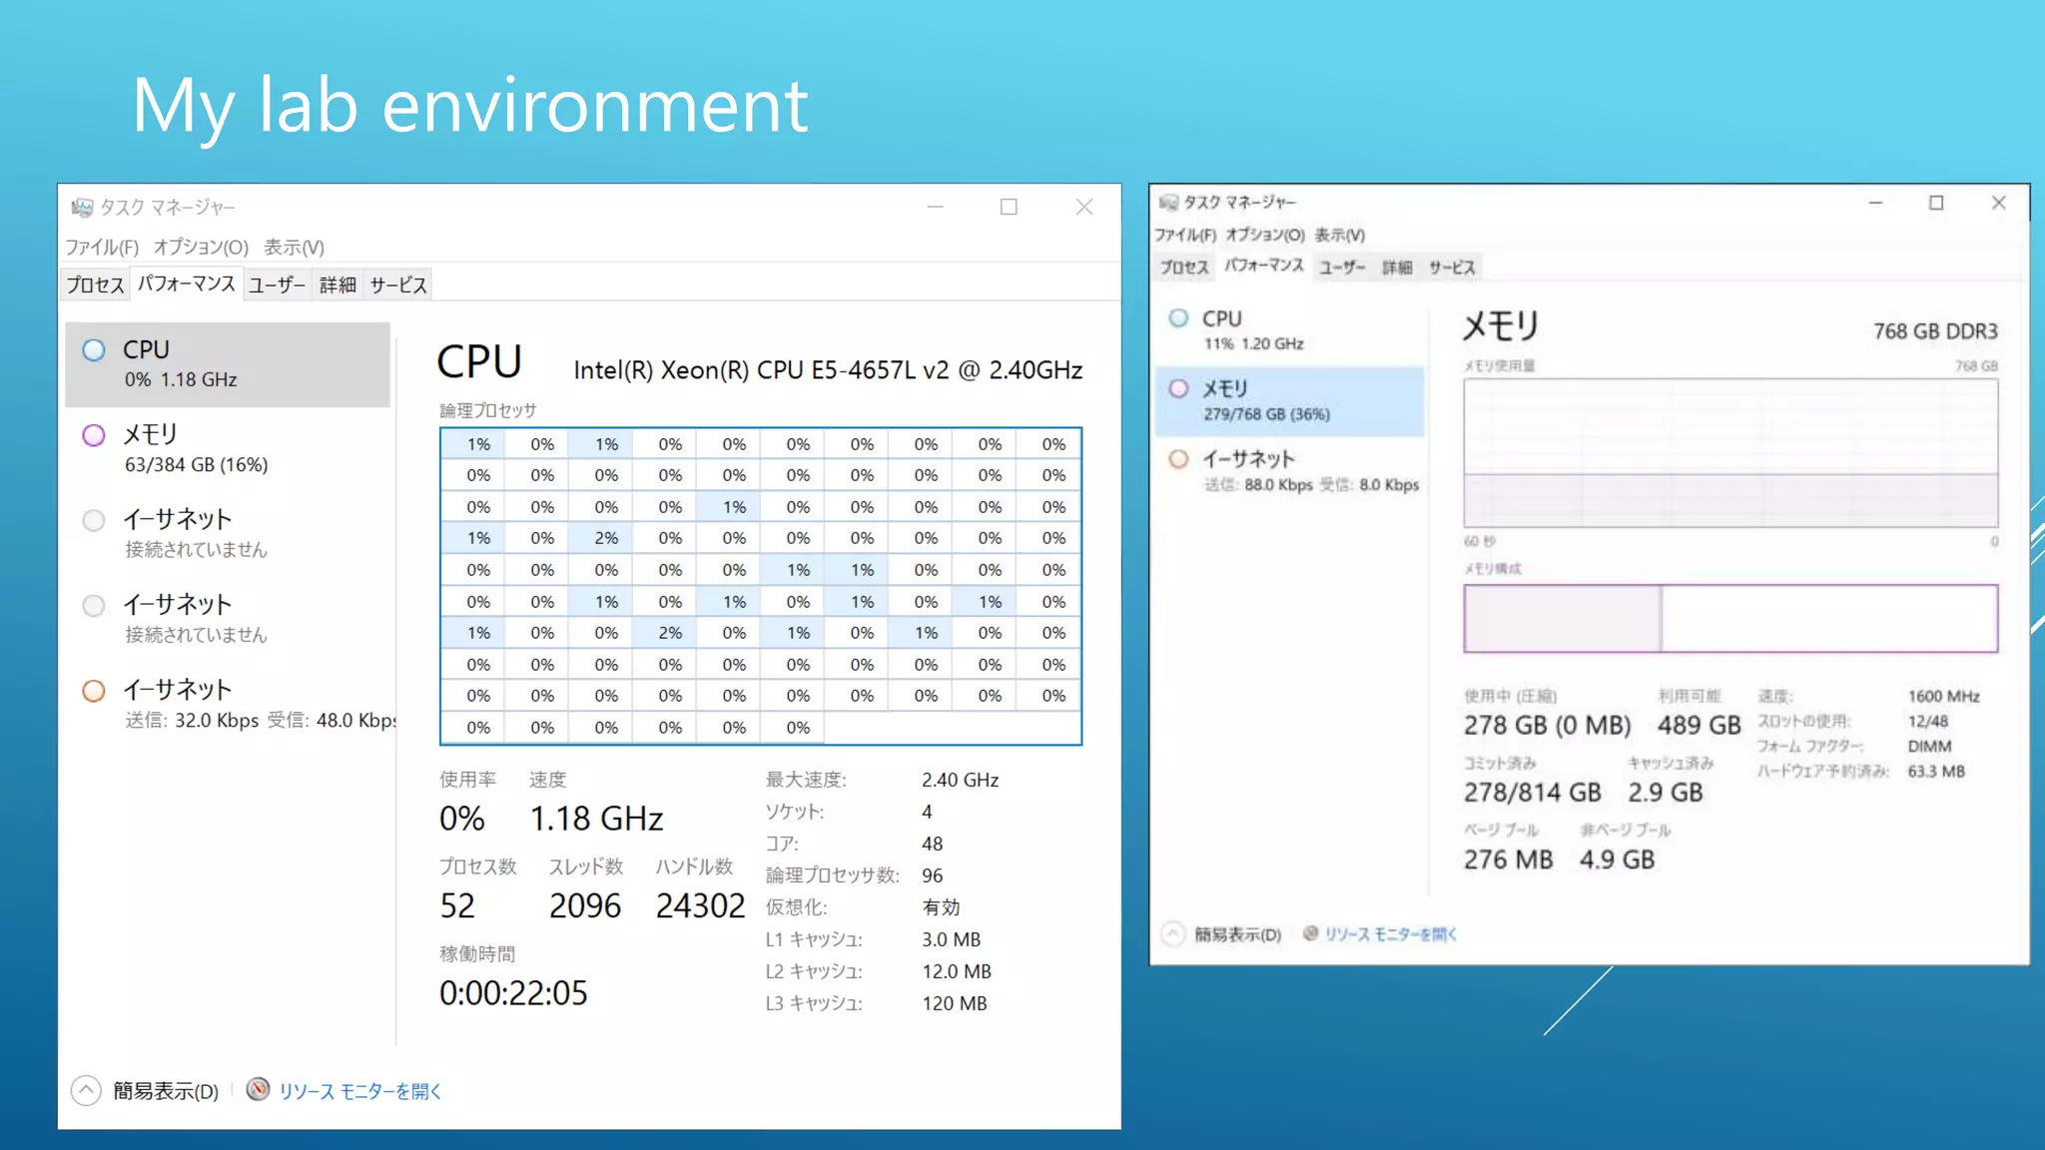Image resolution: width=2045 pixels, height=1150 pixels.
Task: Collapse view with 簡易表示 arrow in left window
Action: coord(86,1090)
